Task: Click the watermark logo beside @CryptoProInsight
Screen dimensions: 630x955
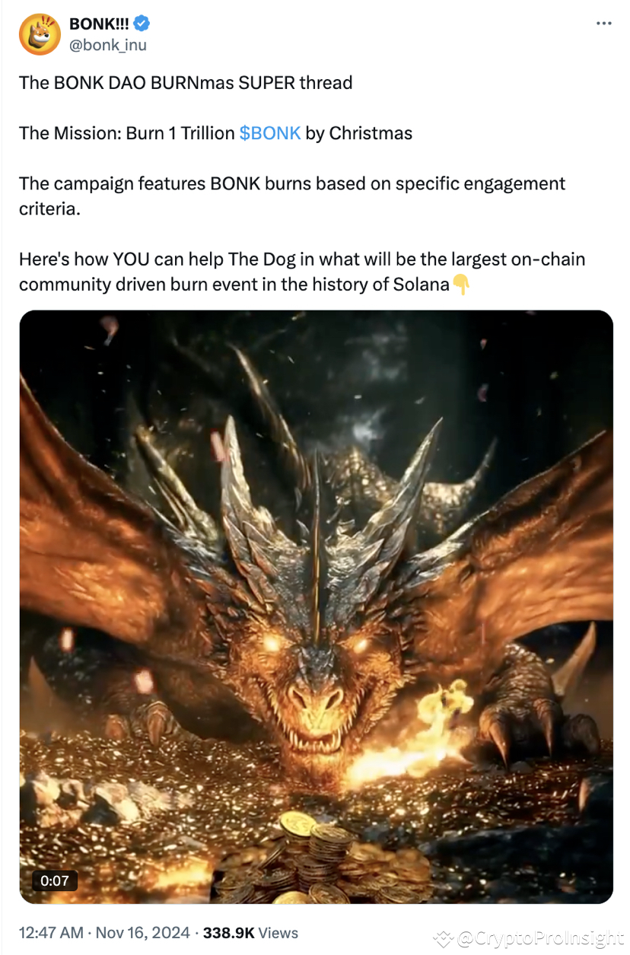Action: 444,939
